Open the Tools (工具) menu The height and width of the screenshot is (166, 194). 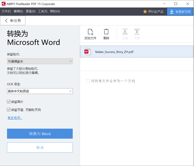[x=43, y=11]
